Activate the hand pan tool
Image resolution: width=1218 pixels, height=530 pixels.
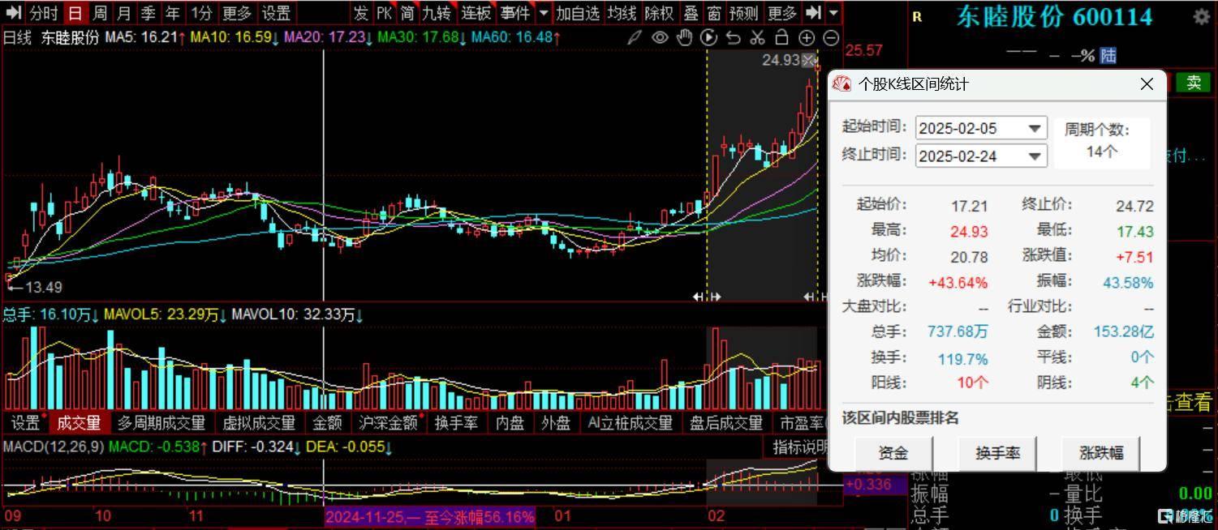pos(685,37)
